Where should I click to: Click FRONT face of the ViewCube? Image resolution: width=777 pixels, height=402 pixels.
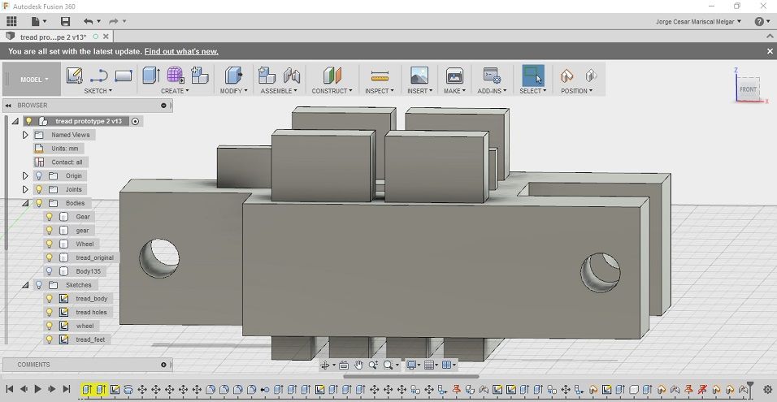pyautogui.click(x=748, y=89)
